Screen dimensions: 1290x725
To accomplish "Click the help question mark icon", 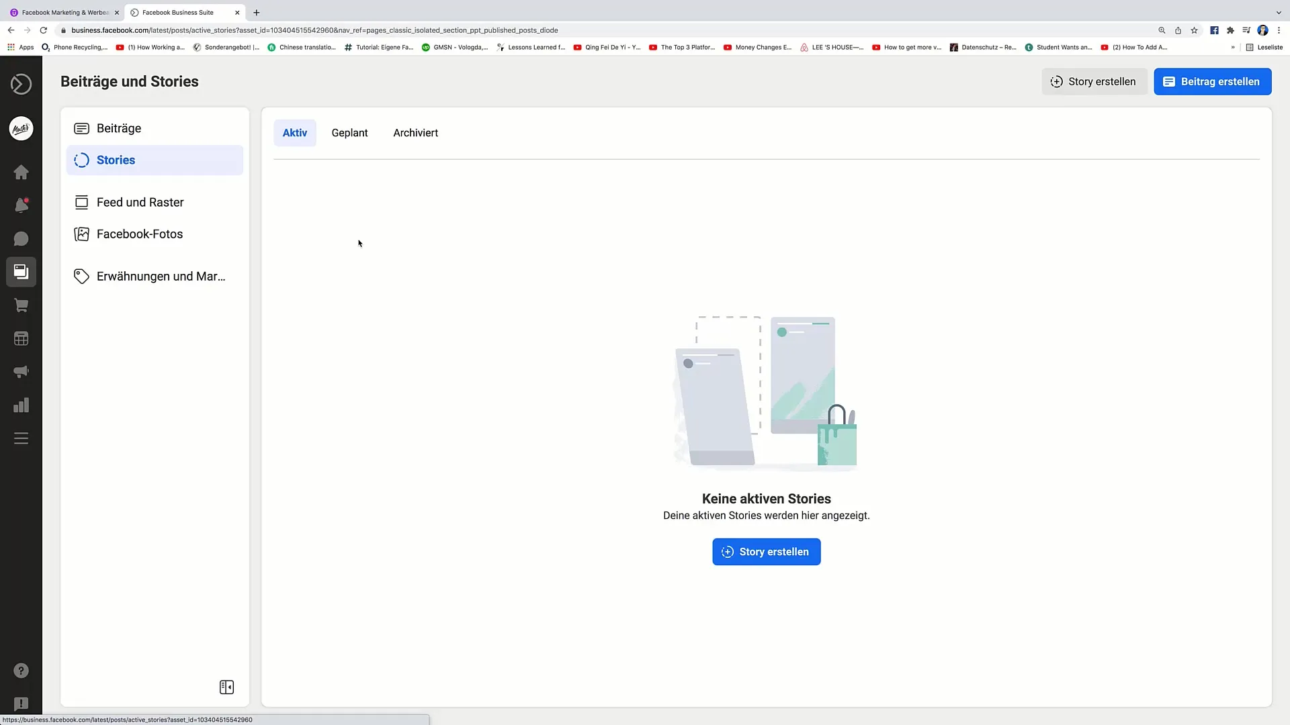I will pyautogui.click(x=21, y=670).
